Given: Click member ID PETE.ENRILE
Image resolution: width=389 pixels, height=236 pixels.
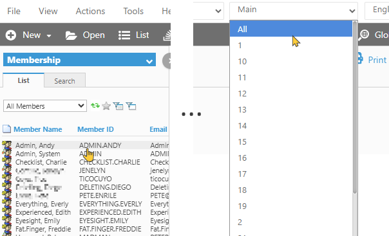Looking at the screenshot, I should 98,195.
